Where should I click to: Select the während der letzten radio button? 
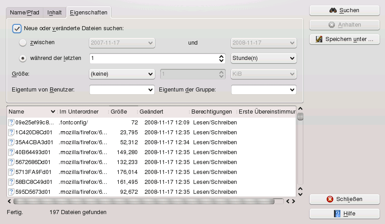(23, 58)
